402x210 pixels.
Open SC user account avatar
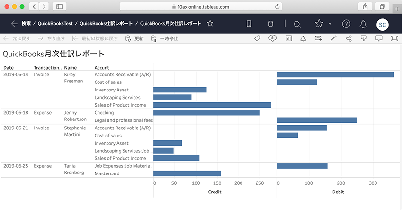tap(382, 25)
